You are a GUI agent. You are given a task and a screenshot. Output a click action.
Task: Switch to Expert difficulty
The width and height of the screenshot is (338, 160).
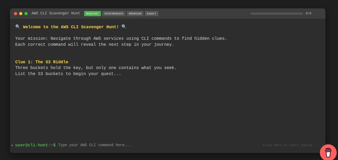[x=152, y=13]
